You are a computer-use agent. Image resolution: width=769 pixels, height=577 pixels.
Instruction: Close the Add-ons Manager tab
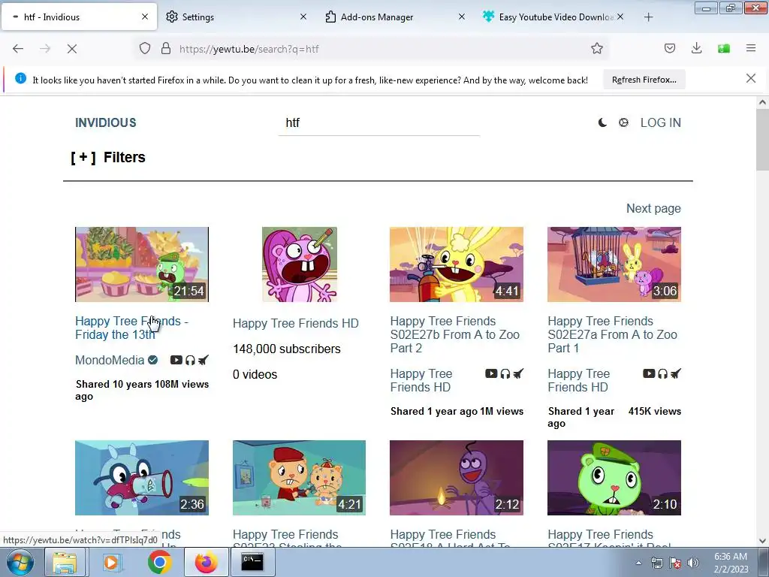coord(462,17)
